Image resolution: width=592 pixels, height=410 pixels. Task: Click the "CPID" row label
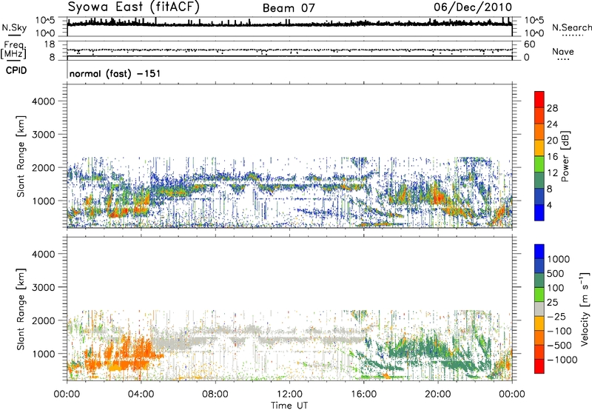click(16, 70)
